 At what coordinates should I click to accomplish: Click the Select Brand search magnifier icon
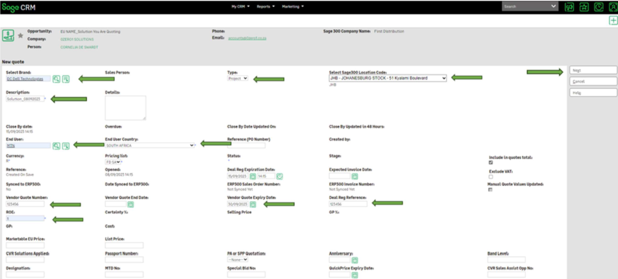[x=56, y=79]
